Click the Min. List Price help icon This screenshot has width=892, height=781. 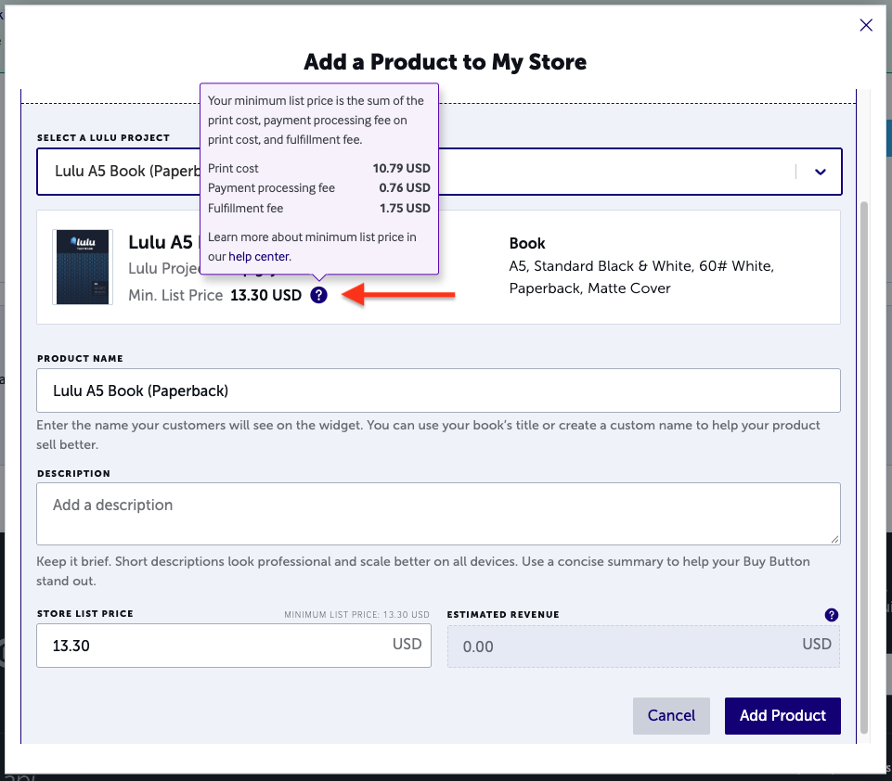pyautogui.click(x=318, y=295)
